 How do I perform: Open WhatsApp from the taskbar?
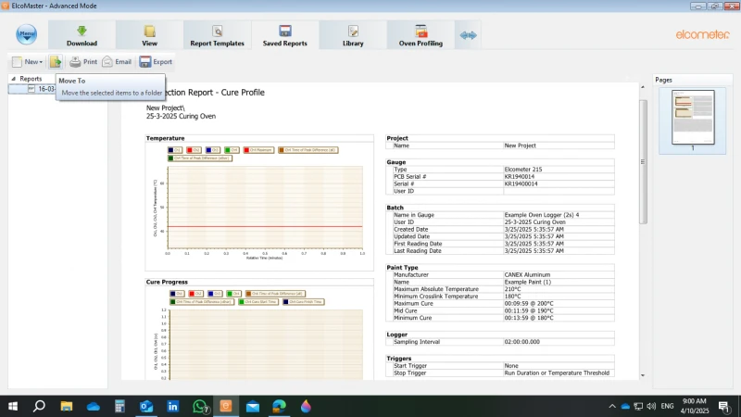click(x=200, y=406)
